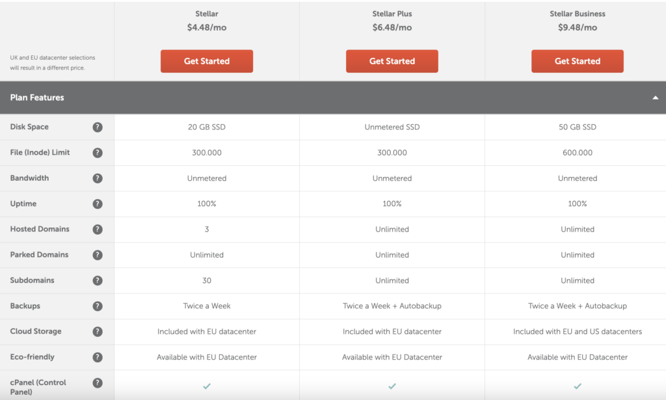Screen dimensions: 666x400
Task: Click the Subdomains help icon
Action: (98, 280)
